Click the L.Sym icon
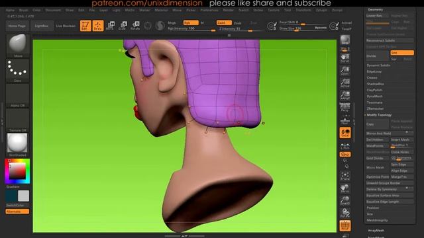Image resolution: width=424 pixels, height=238 pixels. tap(344, 146)
